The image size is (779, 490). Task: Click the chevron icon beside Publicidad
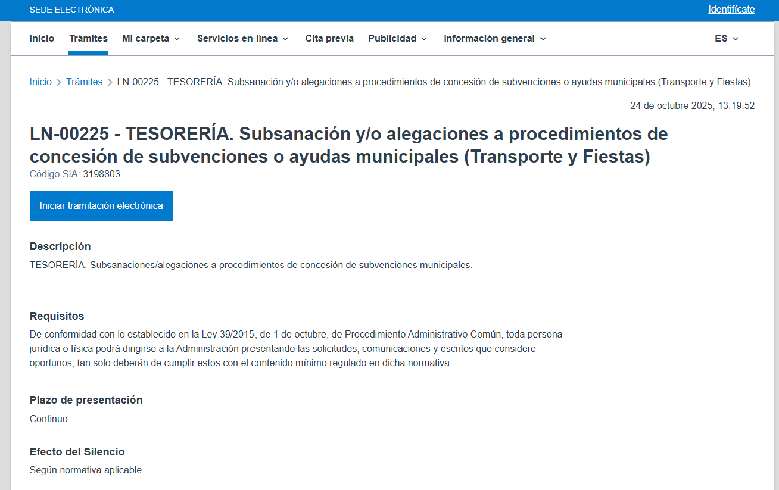[424, 39]
